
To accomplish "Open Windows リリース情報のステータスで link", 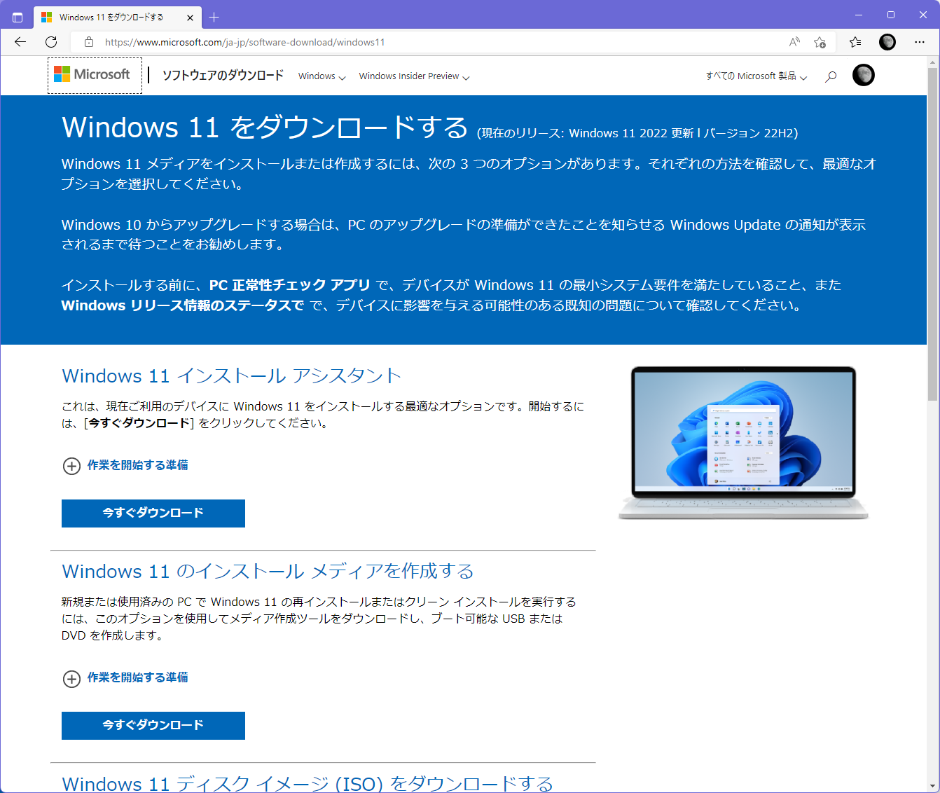I will coord(183,305).
